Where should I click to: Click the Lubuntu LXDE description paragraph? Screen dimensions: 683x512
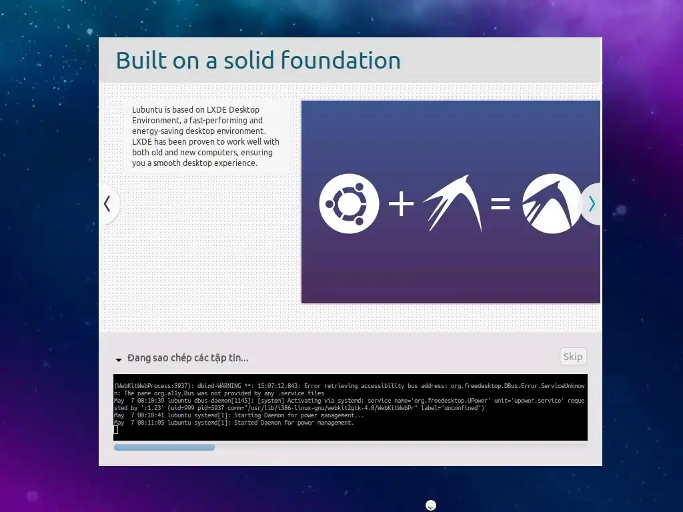point(205,136)
